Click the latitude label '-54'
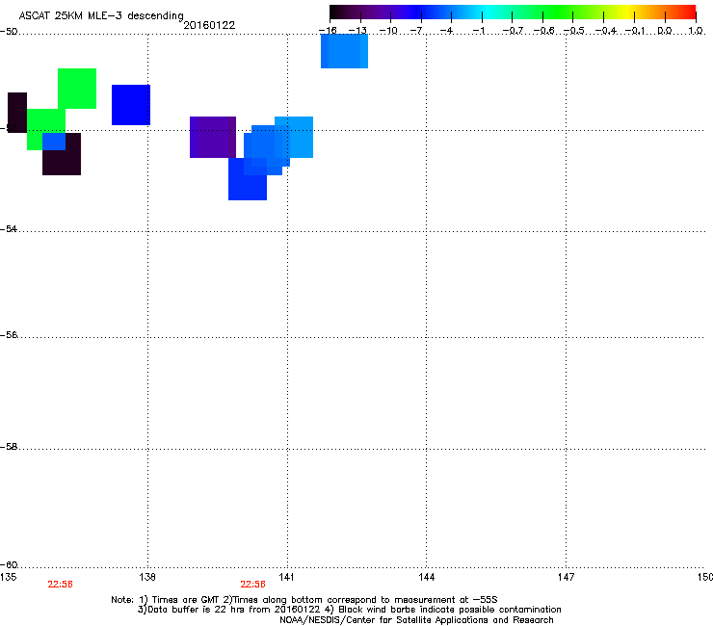713x626 pixels. (x=9, y=228)
